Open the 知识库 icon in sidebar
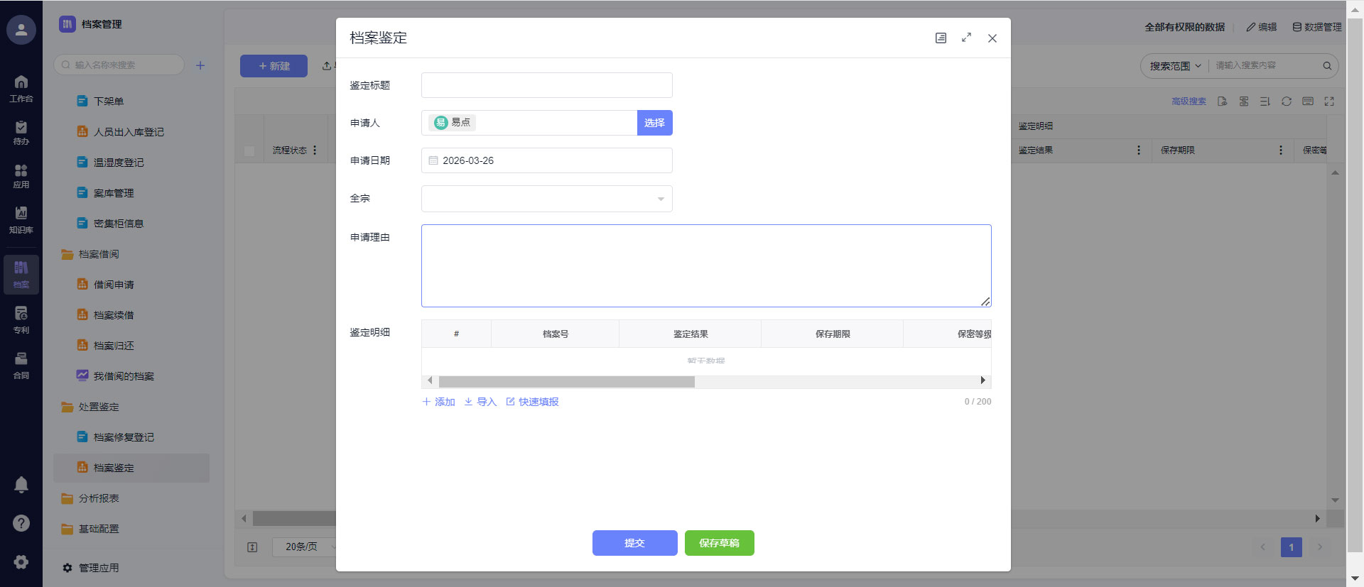Viewport: 1364px width, 587px height. 21,219
